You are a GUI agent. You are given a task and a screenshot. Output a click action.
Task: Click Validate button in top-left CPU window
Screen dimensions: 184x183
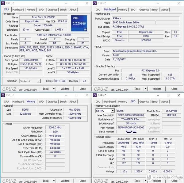click(x=65, y=89)
